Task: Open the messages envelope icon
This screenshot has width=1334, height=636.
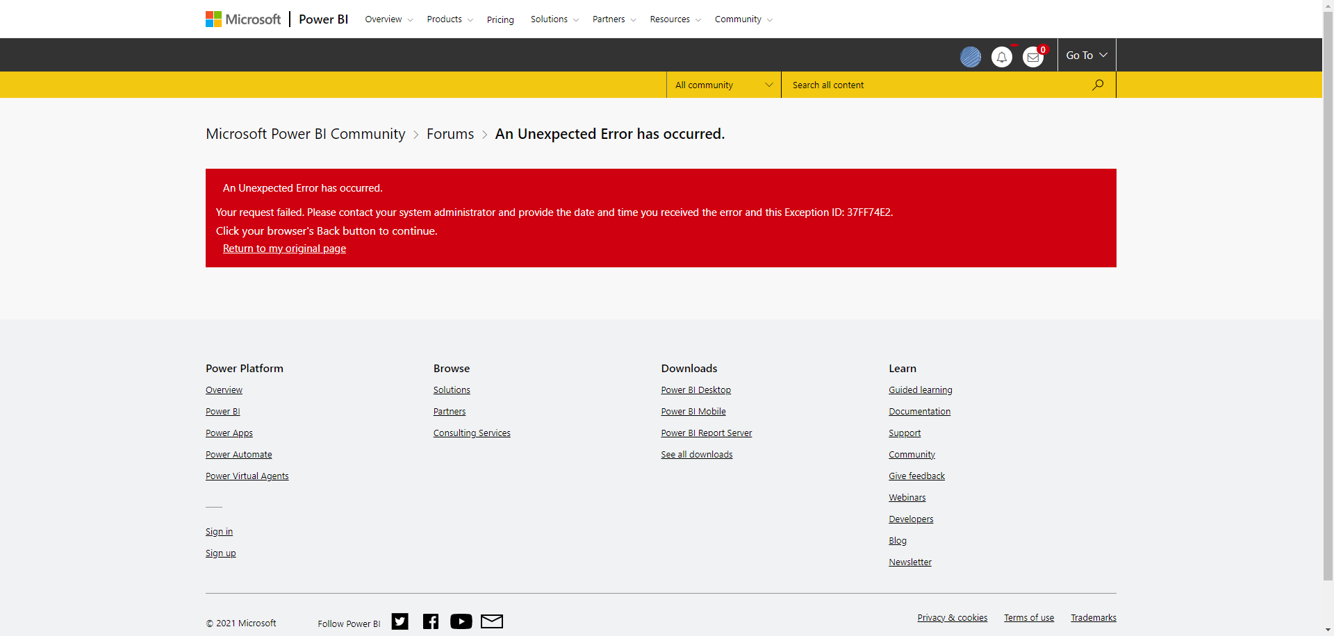Action: (x=1033, y=57)
